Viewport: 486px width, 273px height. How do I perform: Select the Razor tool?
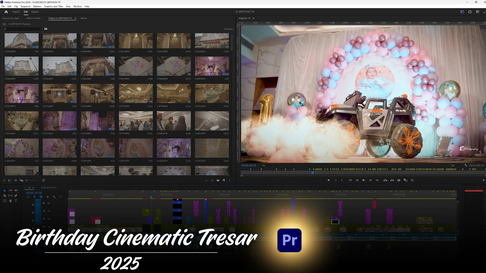[5, 196]
